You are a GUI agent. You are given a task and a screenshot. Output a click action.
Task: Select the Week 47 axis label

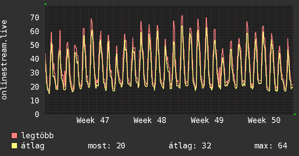pos(93,120)
